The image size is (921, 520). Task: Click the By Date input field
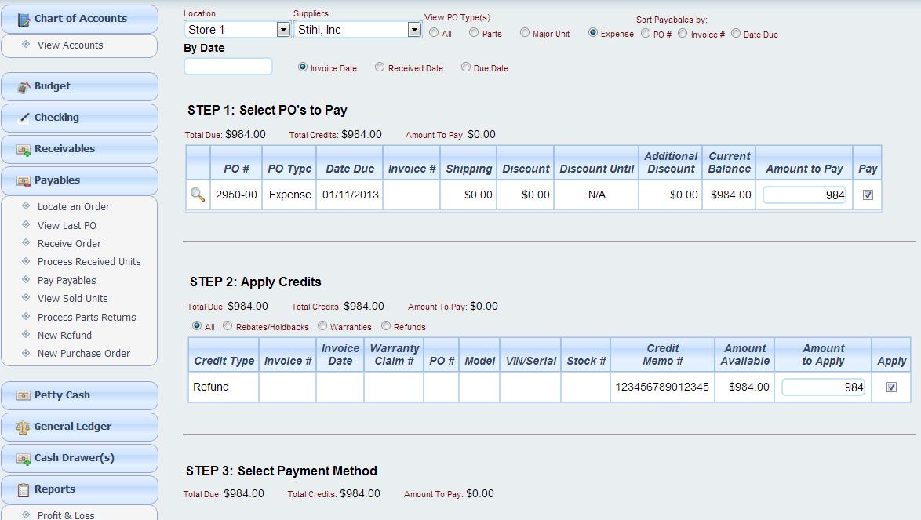(x=228, y=67)
